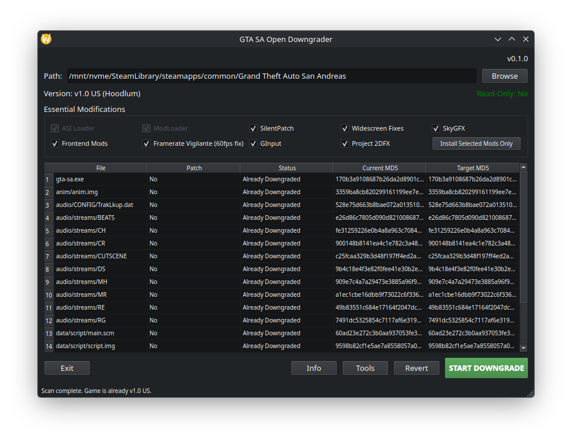The width and height of the screenshot is (572, 442).
Task: Click the Current MD5 column header
Action: point(380,168)
